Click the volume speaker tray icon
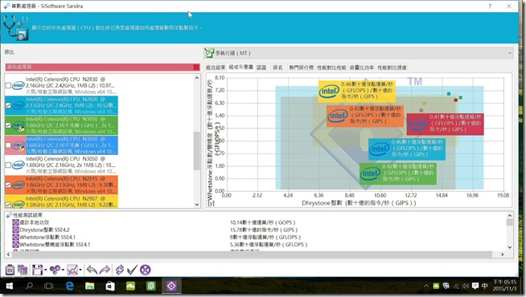This screenshot has width=526, height=297. [466, 286]
